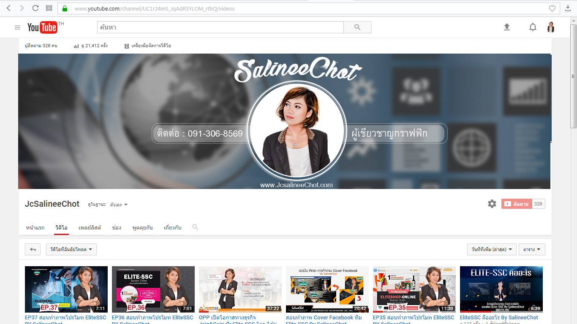Click the search magnifier button

(x=357, y=27)
